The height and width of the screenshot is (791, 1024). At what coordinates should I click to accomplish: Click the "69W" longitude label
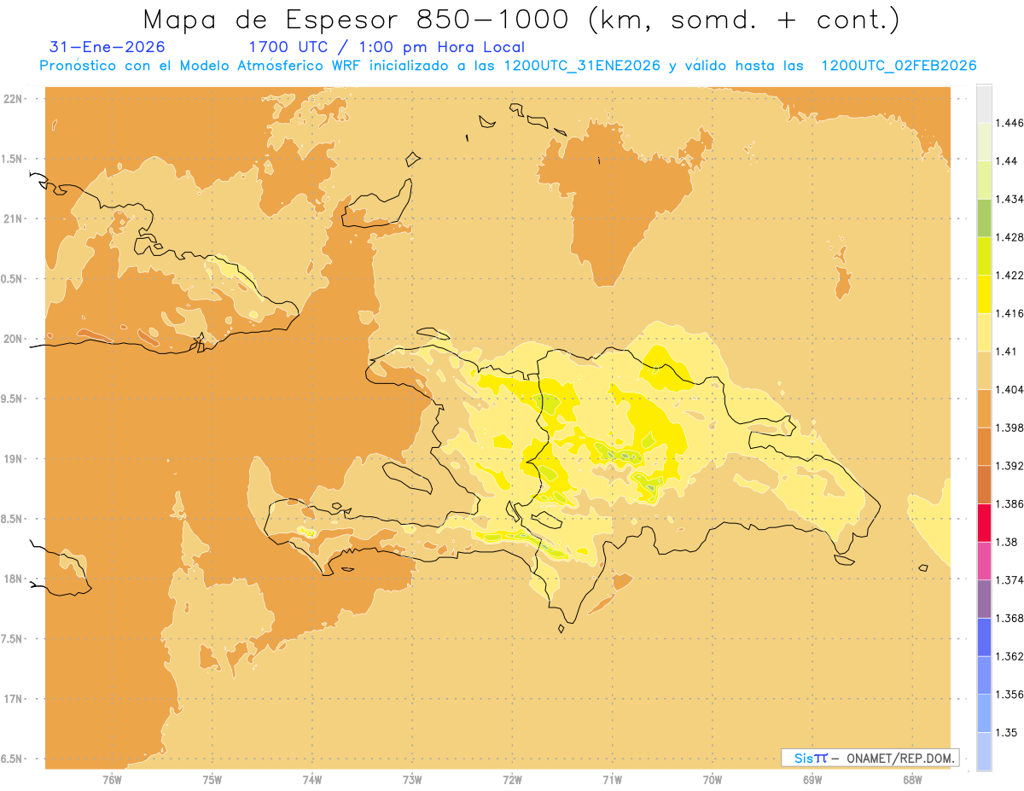pos(812,779)
